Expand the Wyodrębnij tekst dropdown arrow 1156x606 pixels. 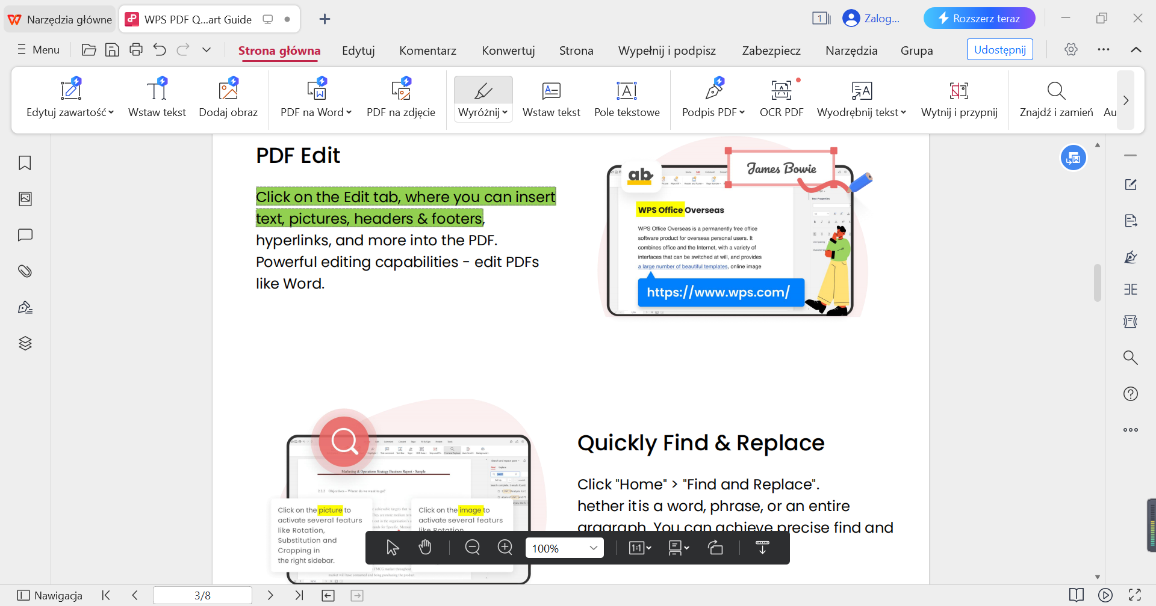(x=903, y=112)
